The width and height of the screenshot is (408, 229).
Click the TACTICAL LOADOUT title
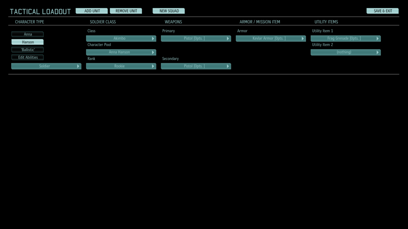click(40, 12)
